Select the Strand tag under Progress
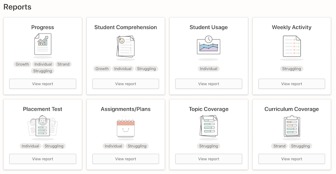Image resolution: width=336 pixels, height=174 pixels. point(63,64)
